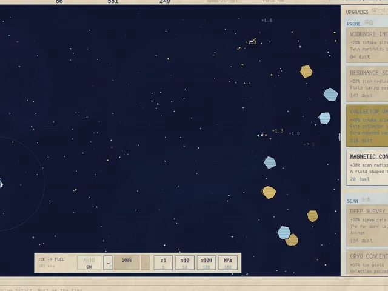Buy the Magnetic Con upgrade for 20 fuel
Image resolution: width=388 pixels, height=291 pixels.
pos(367,167)
